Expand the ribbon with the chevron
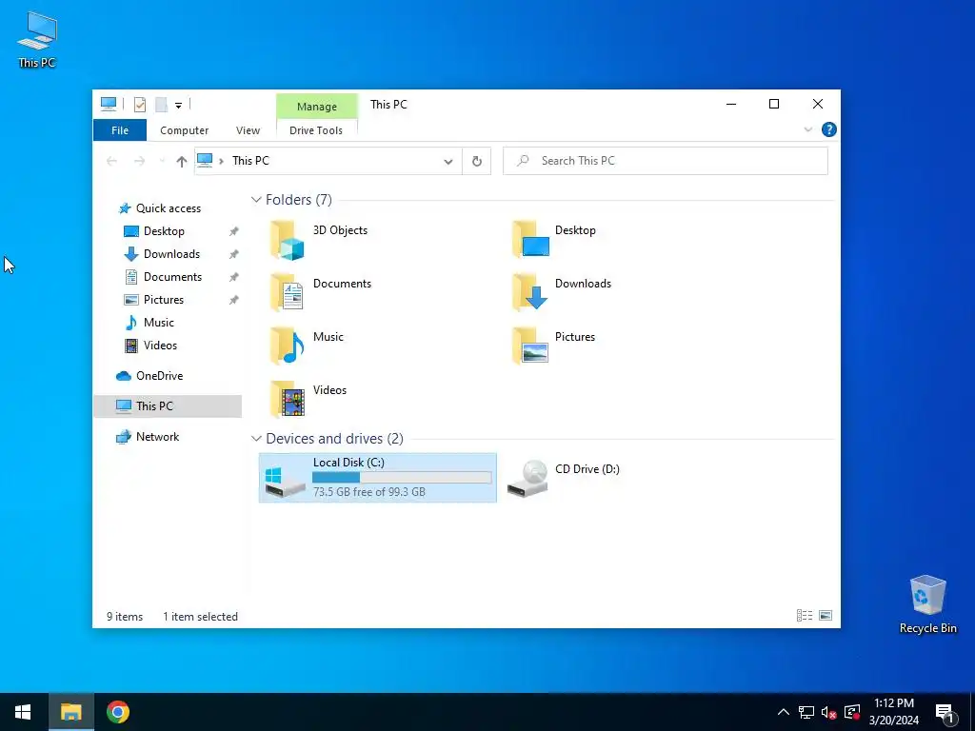Image resolution: width=975 pixels, height=731 pixels. pyautogui.click(x=807, y=129)
